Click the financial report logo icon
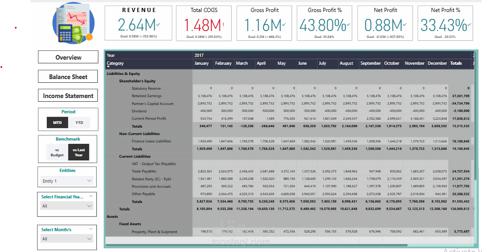This screenshot has width=482, height=252. point(73,23)
